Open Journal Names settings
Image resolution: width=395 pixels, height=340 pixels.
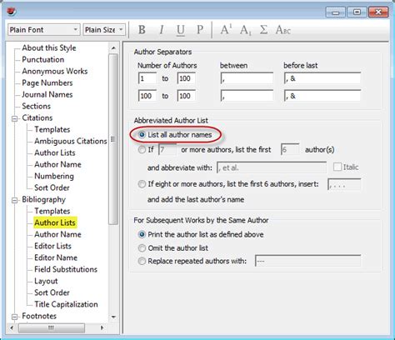47,94
